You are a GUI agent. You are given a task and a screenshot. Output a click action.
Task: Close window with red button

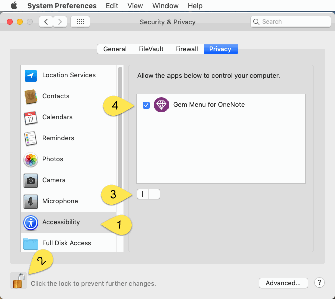(x=10, y=22)
